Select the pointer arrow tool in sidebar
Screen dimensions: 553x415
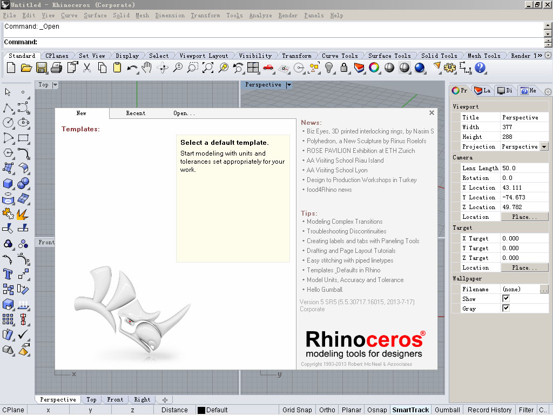tap(8, 92)
